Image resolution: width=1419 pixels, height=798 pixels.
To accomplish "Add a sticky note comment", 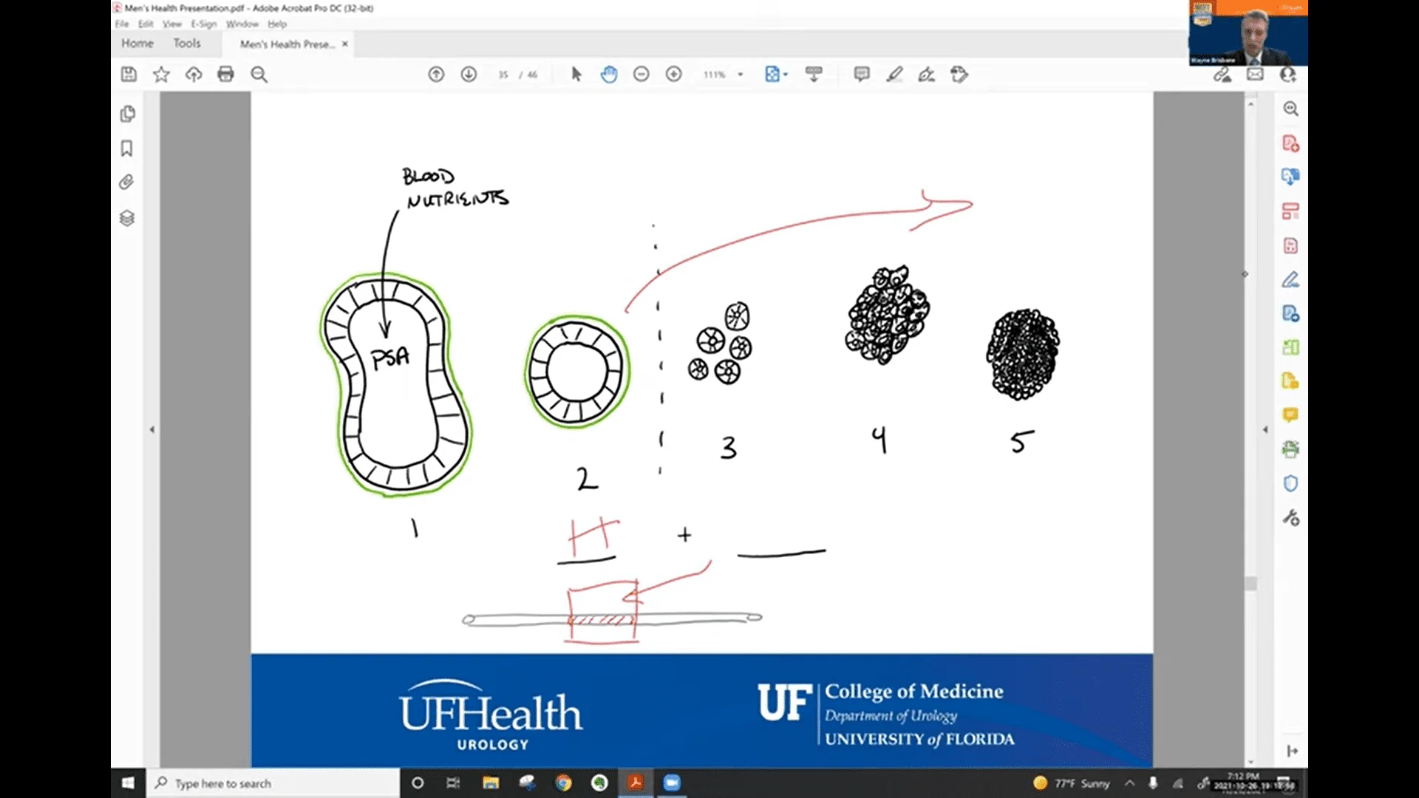I will 862,74.
